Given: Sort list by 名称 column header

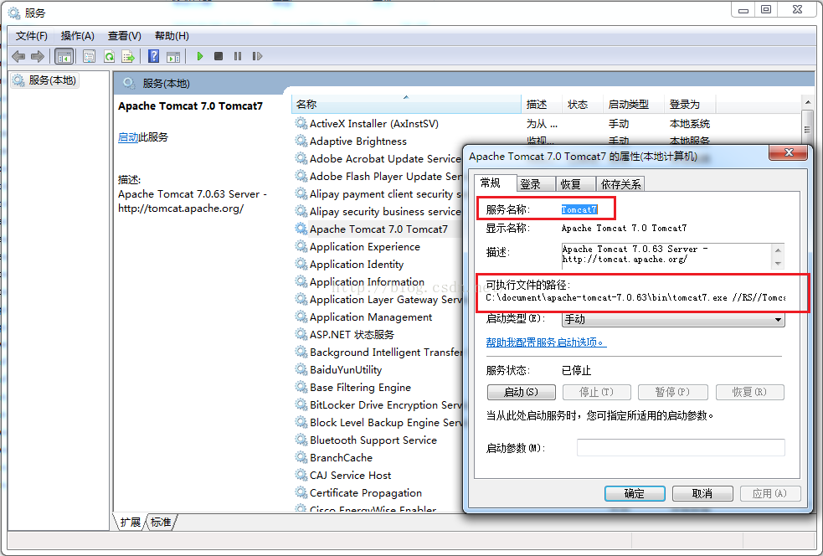Looking at the screenshot, I should [406, 104].
